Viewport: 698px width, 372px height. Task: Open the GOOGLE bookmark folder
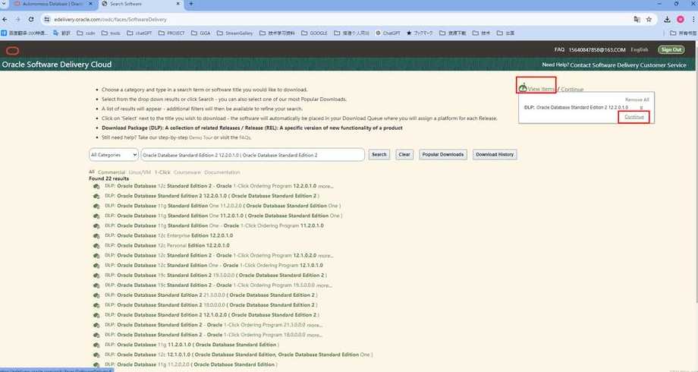click(x=314, y=33)
